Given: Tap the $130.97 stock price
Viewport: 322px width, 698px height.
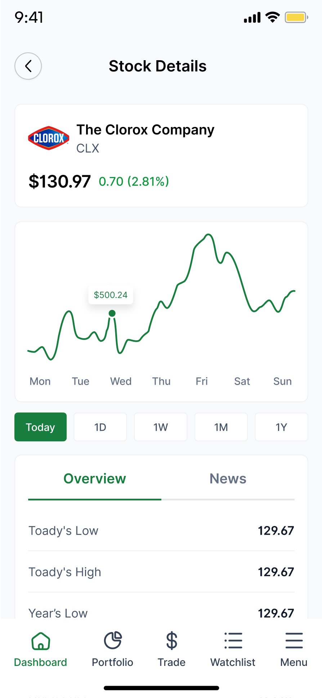Looking at the screenshot, I should pyautogui.click(x=60, y=181).
